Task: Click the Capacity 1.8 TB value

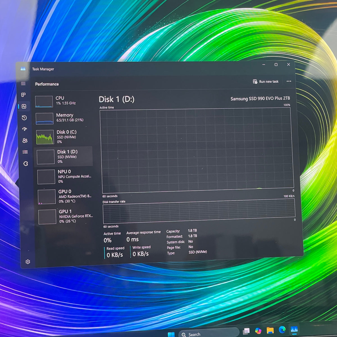Action: tap(192, 231)
